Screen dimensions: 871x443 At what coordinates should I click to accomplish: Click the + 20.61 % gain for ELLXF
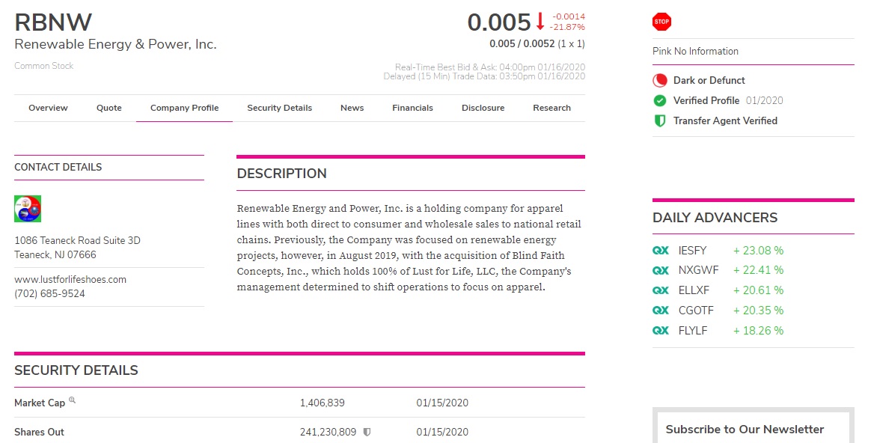[758, 290]
